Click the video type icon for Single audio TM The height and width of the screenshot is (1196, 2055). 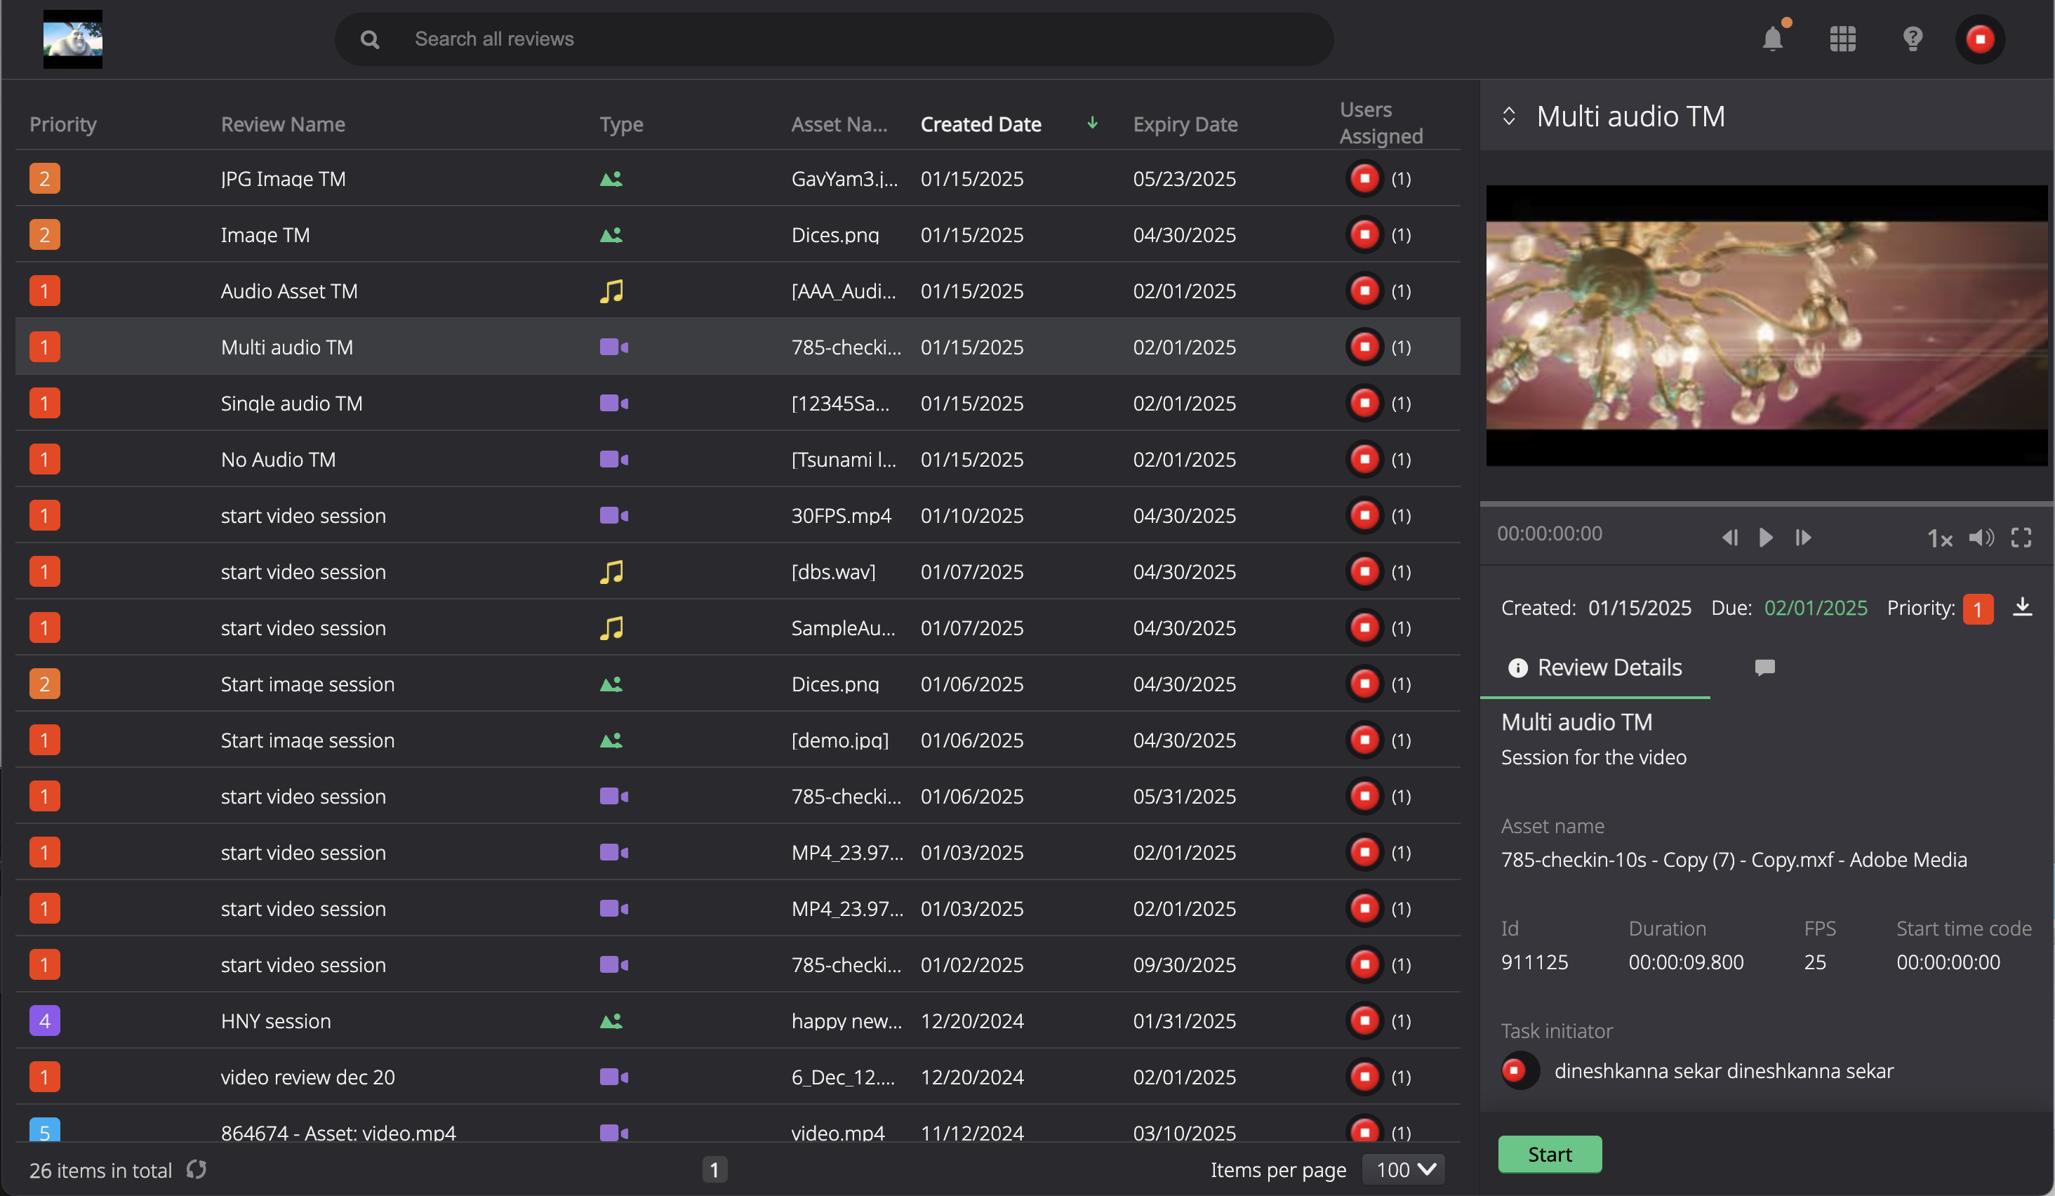(x=614, y=404)
